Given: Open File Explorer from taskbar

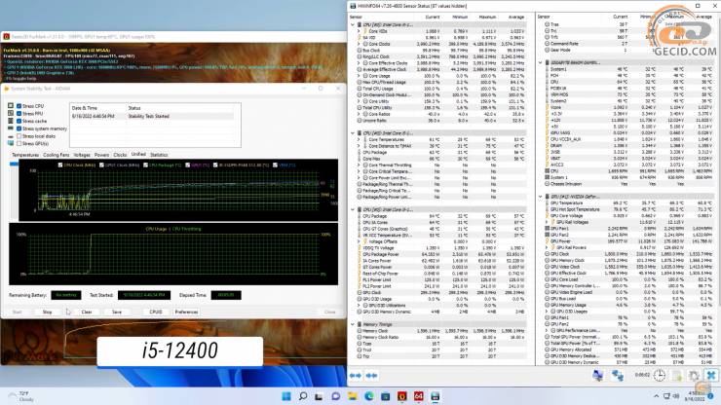Looking at the screenshot, I should point(353,396).
